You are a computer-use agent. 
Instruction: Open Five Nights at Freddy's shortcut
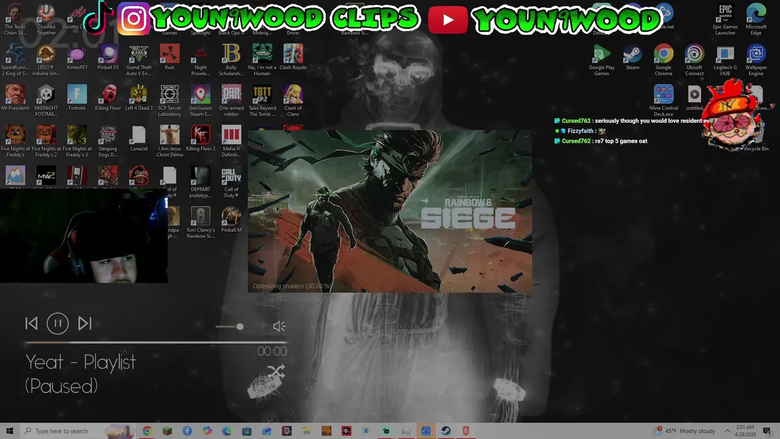click(15, 141)
